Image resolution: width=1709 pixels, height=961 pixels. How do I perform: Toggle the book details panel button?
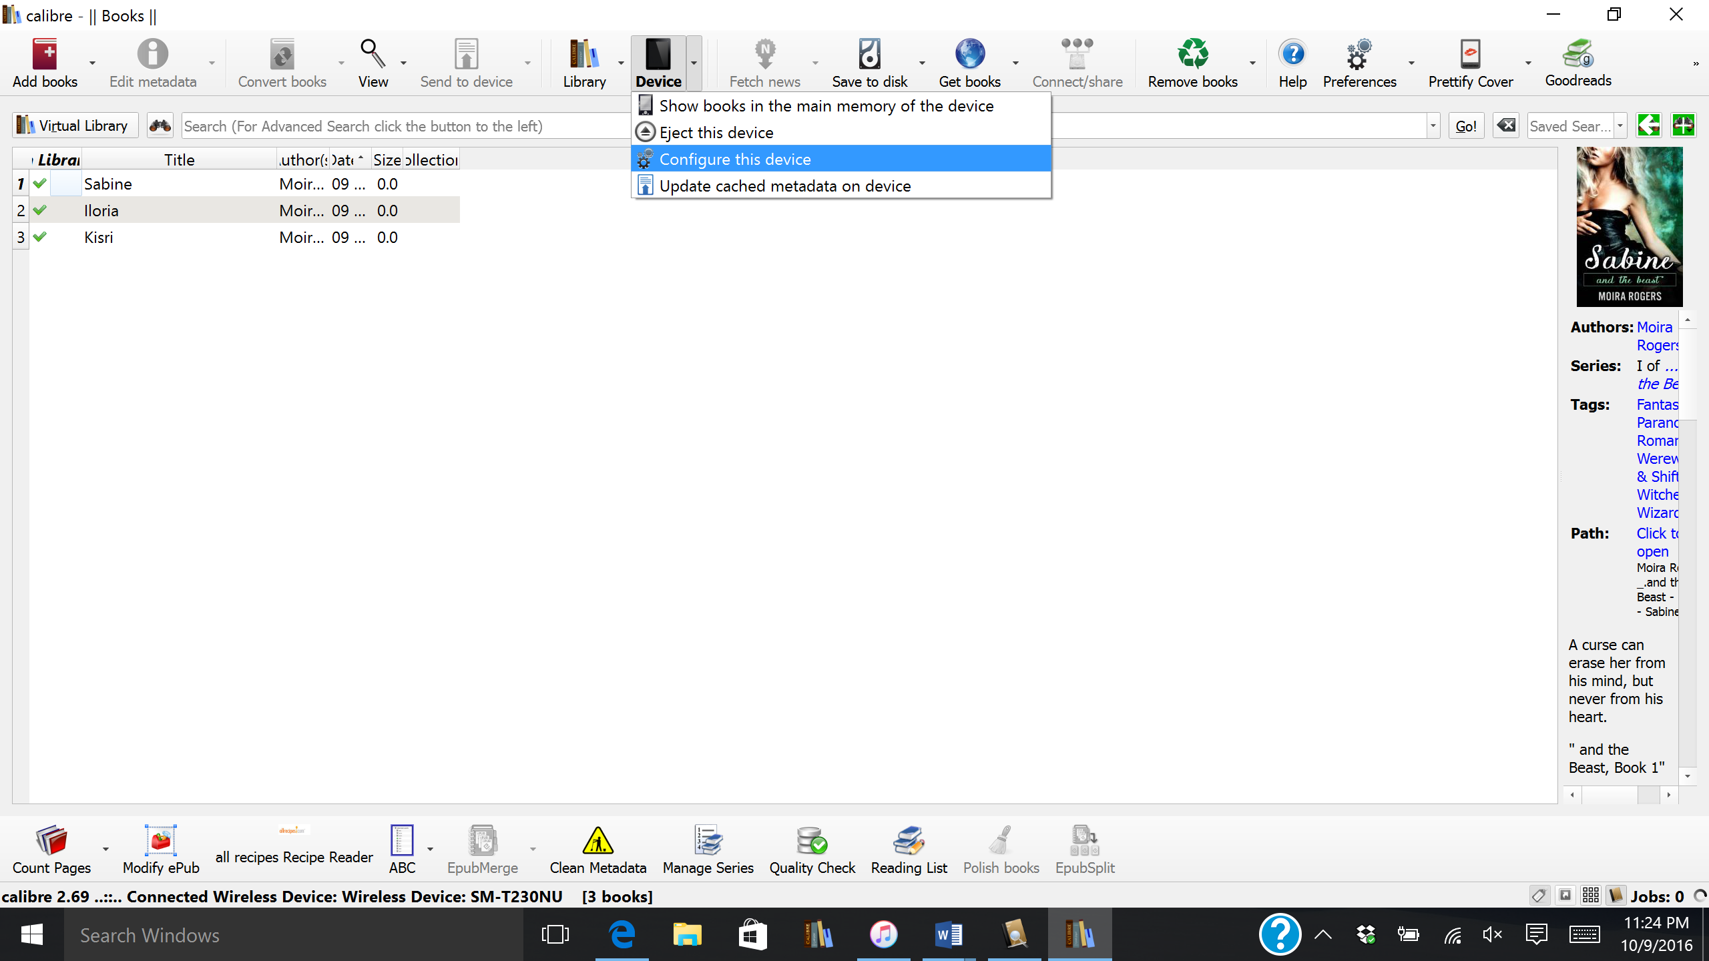click(x=1616, y=896)
